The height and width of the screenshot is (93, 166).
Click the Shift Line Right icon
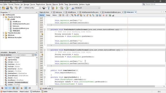click(100, 15)
